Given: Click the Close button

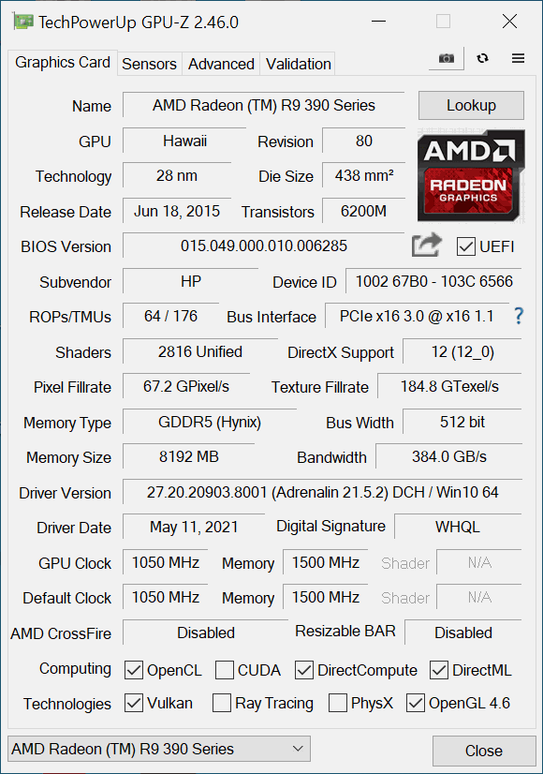Looking at the screenshot, I should pyautogui.click(x=484, y=751).
